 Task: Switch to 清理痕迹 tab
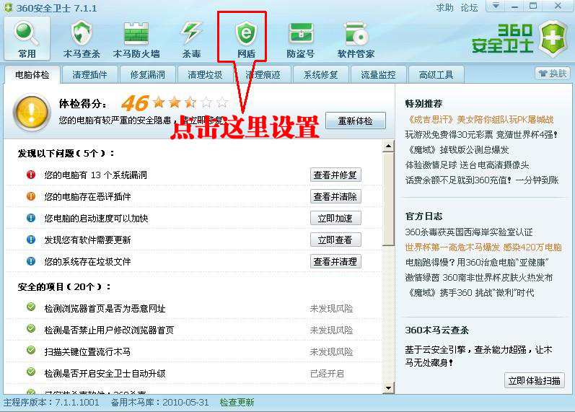[263, 75]
